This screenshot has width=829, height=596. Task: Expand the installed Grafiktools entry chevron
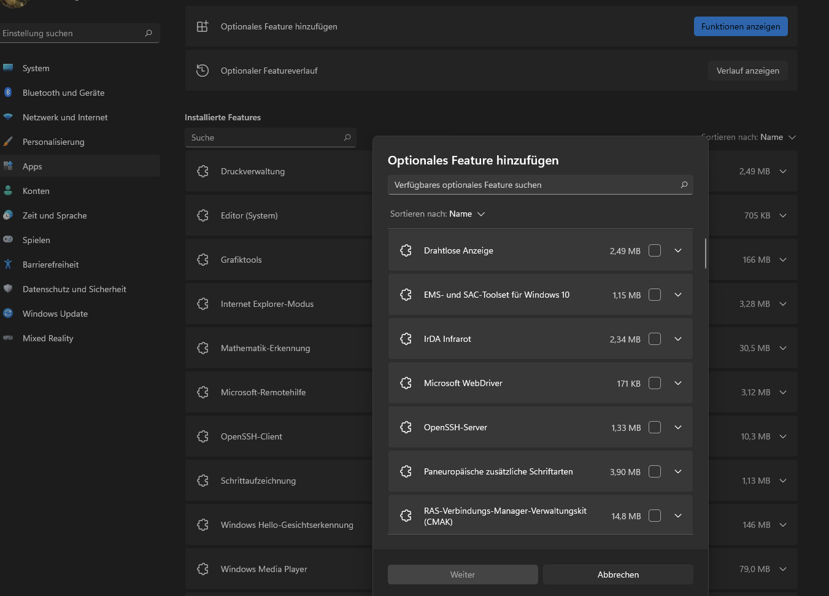(x=783, y=260)
